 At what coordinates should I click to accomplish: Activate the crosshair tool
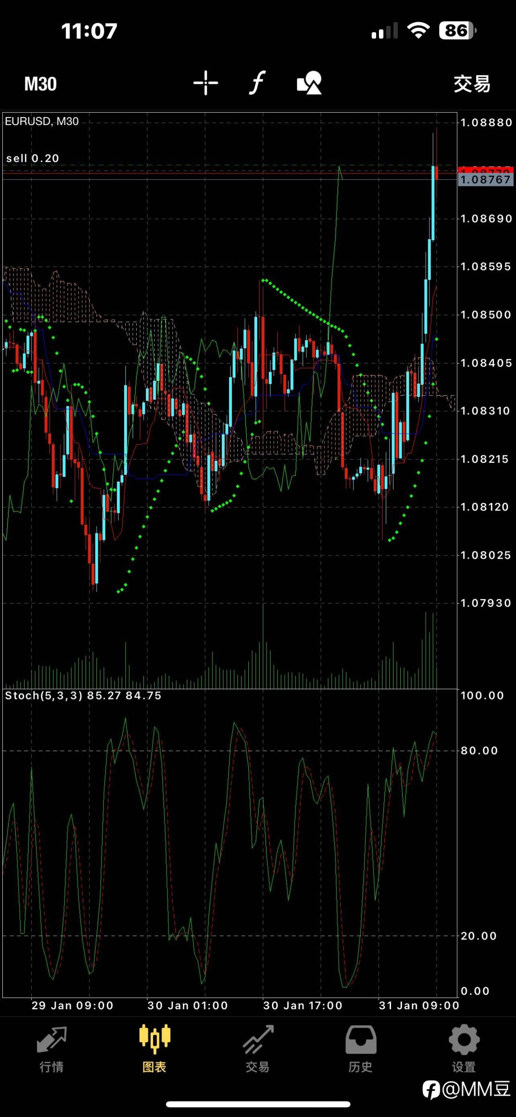(205, 83)
